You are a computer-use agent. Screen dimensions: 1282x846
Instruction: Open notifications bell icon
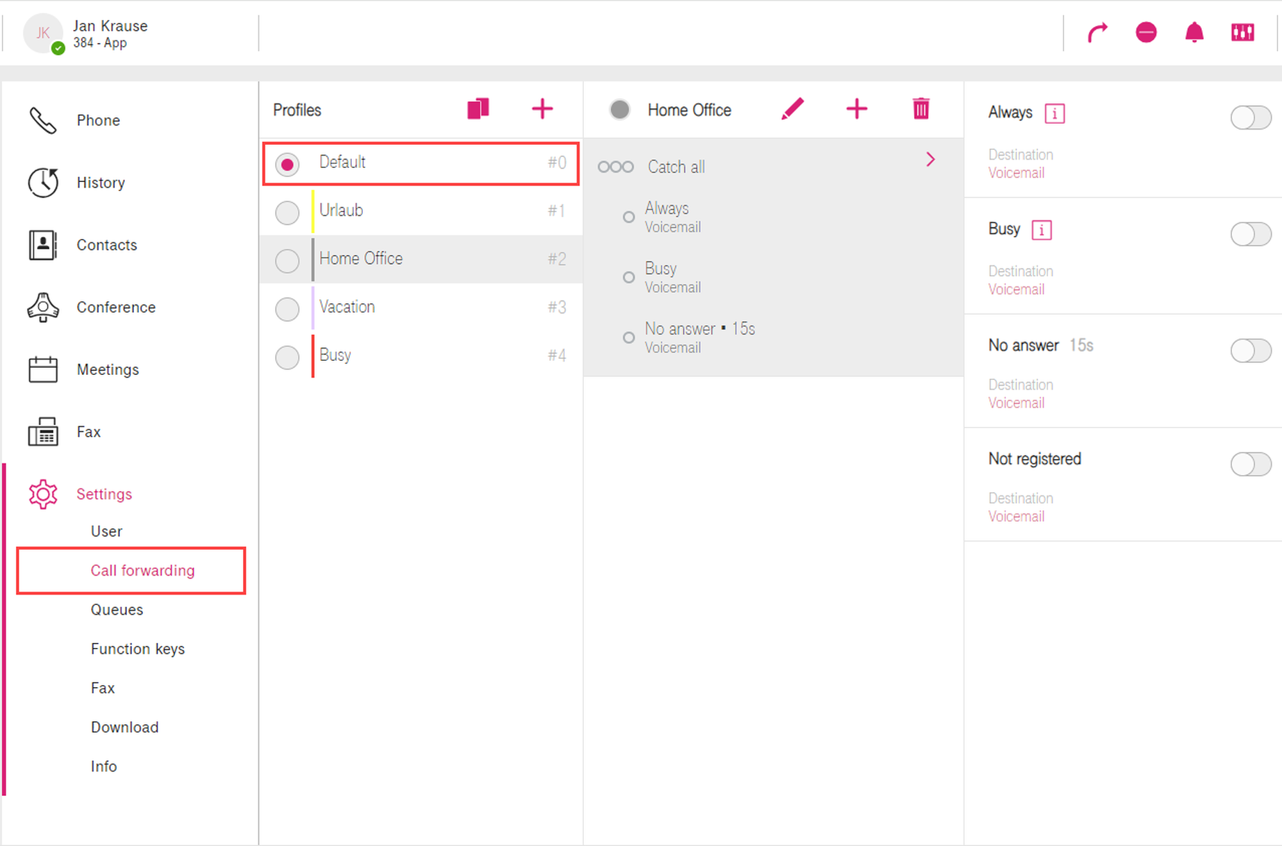[x=1194, y=32]
